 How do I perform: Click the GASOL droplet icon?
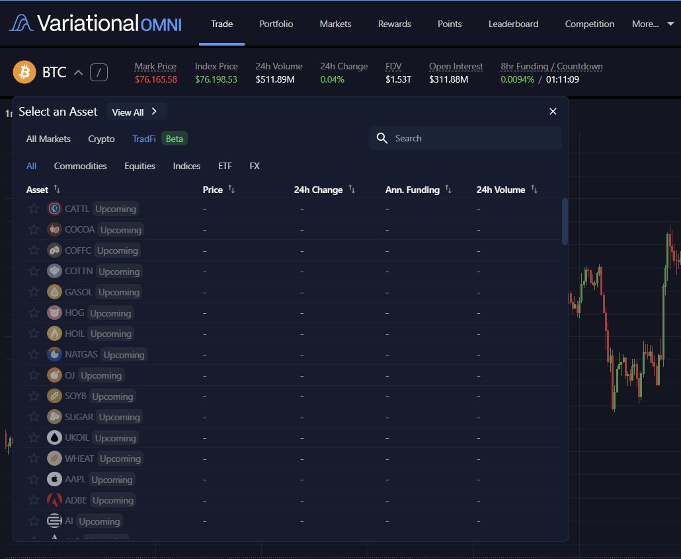tap(54, 292)
